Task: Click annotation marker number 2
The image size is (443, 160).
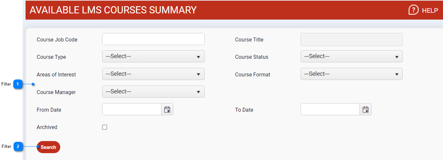Action: (18, 147)
